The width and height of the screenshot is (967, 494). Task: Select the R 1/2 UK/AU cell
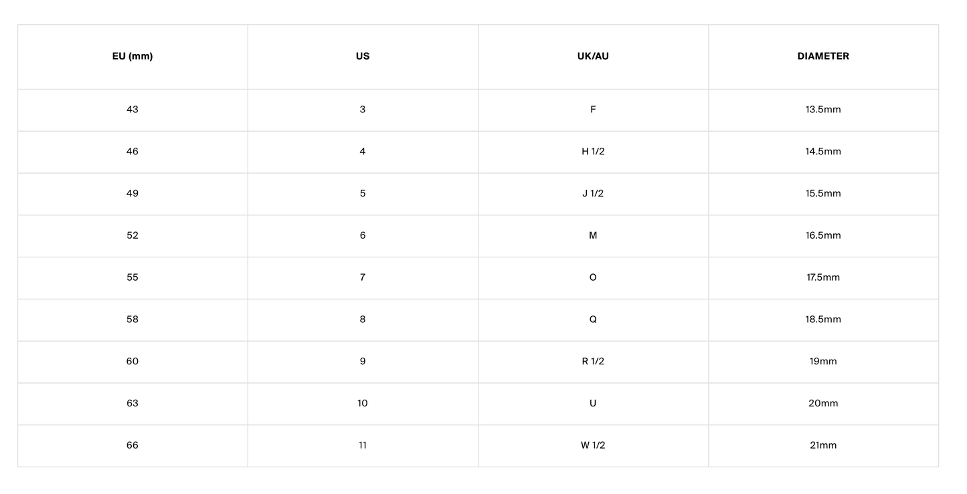[x=593, y=362]
